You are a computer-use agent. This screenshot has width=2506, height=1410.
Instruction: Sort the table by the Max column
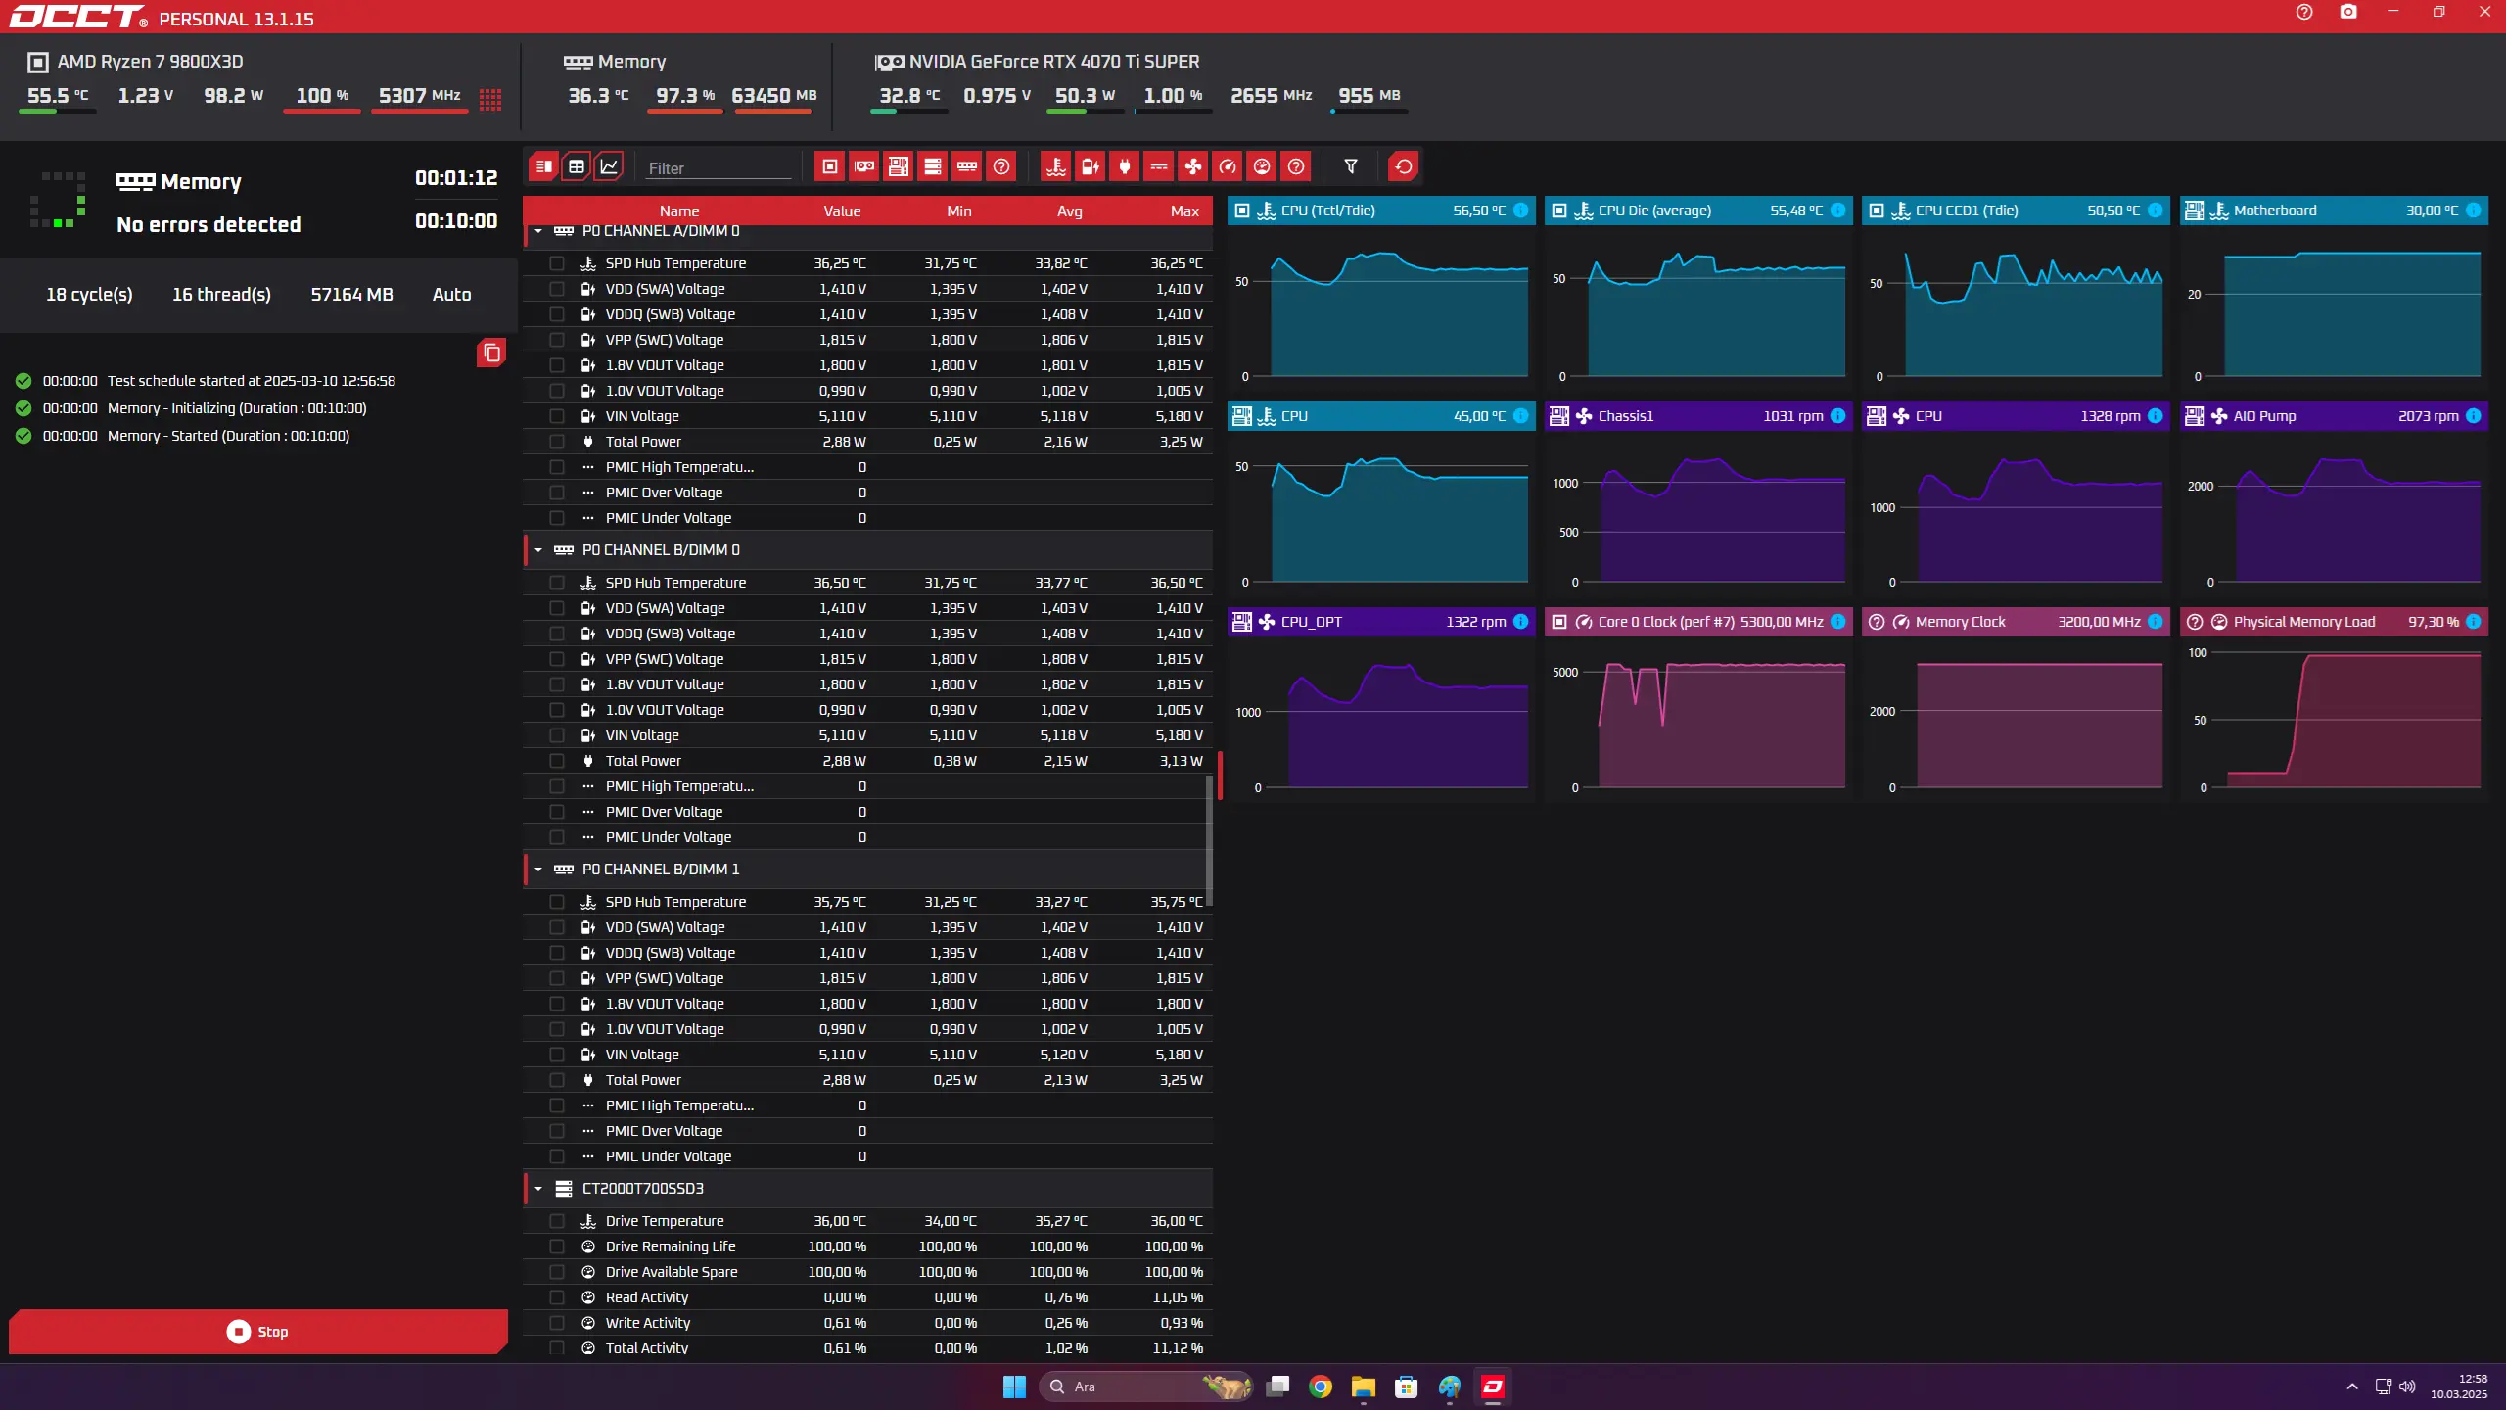pos(1183,211)
